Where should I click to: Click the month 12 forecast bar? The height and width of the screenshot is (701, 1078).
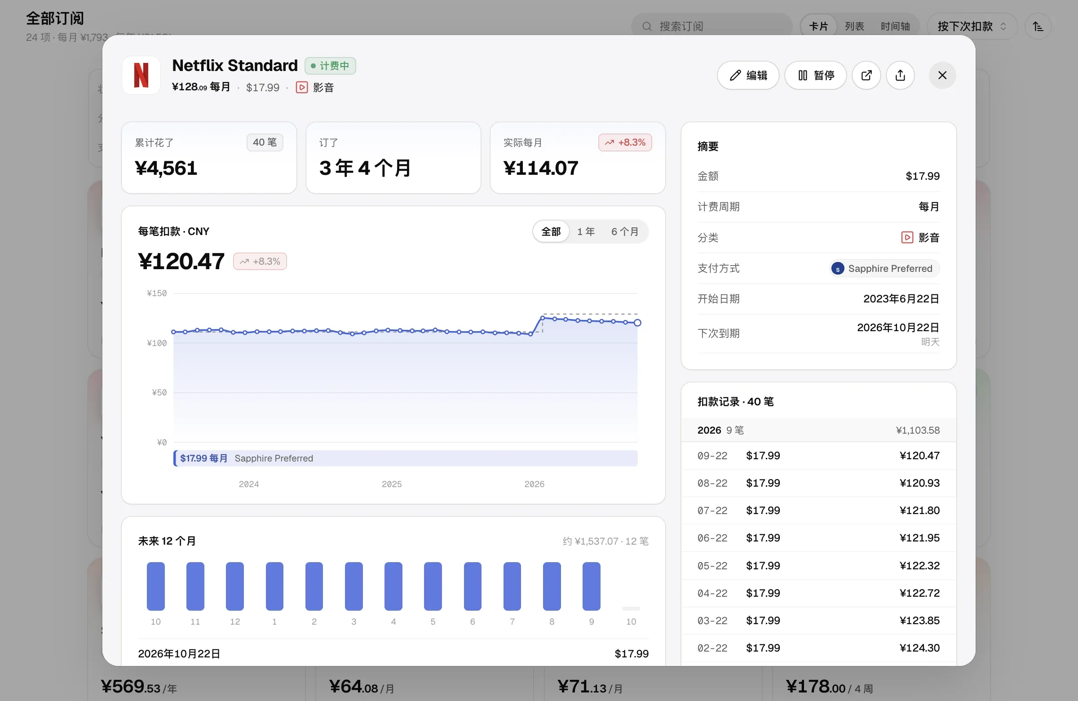click(x=234, y=586)
